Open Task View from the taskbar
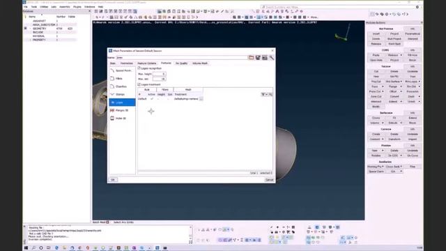This screenshot has width=446, height=251. coord(49,248)
